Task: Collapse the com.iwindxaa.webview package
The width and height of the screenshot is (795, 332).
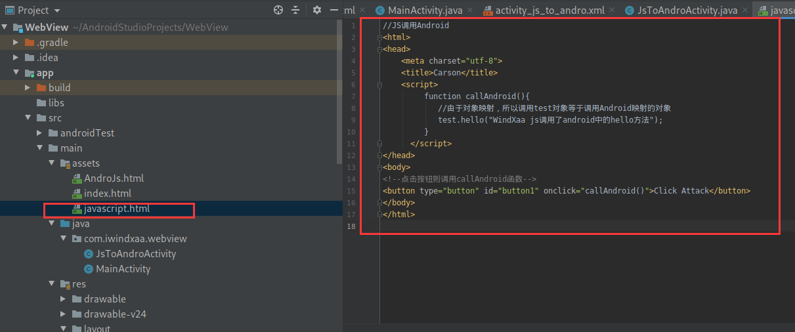Action: [63, 239]
